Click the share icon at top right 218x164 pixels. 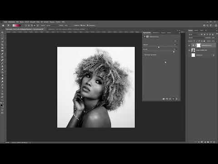(x=216, y=26)
